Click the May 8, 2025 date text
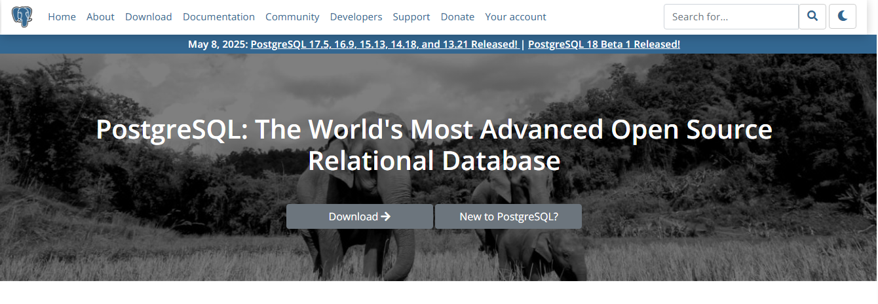Screen dimensions: 878x304 point(218,44)
